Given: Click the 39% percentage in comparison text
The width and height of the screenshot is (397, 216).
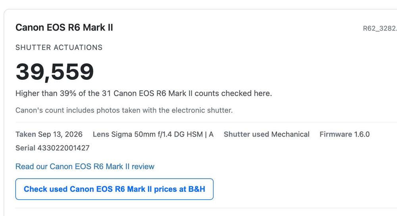Looking at the screenshot, I should pyautogui.click(x=68, y=93).
